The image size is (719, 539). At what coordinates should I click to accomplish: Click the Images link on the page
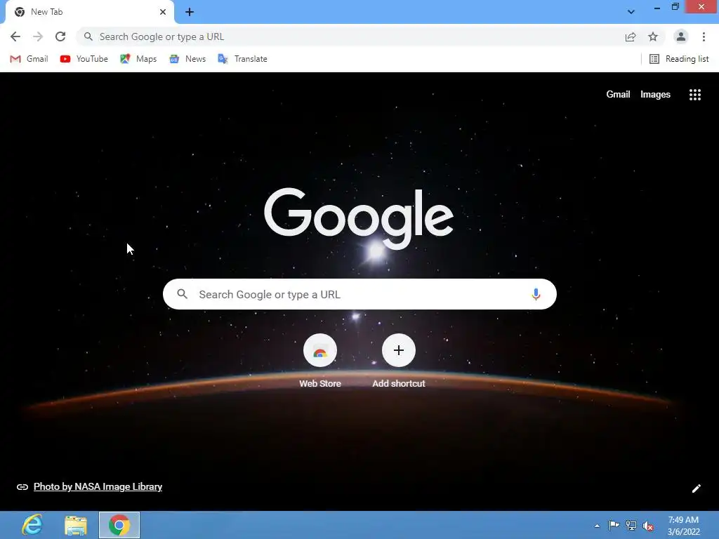(x=655, y=95)
